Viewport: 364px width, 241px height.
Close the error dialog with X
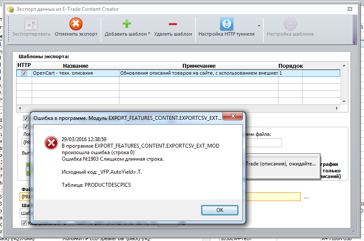pyautogui.click(x=233, y=116)
